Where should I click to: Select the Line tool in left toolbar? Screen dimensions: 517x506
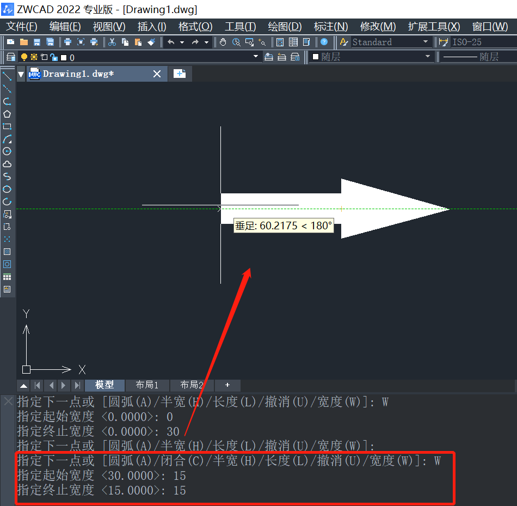coord(7,76)
